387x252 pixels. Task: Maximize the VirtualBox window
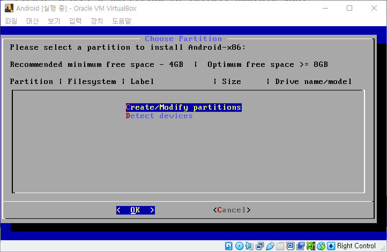(349, 8)
